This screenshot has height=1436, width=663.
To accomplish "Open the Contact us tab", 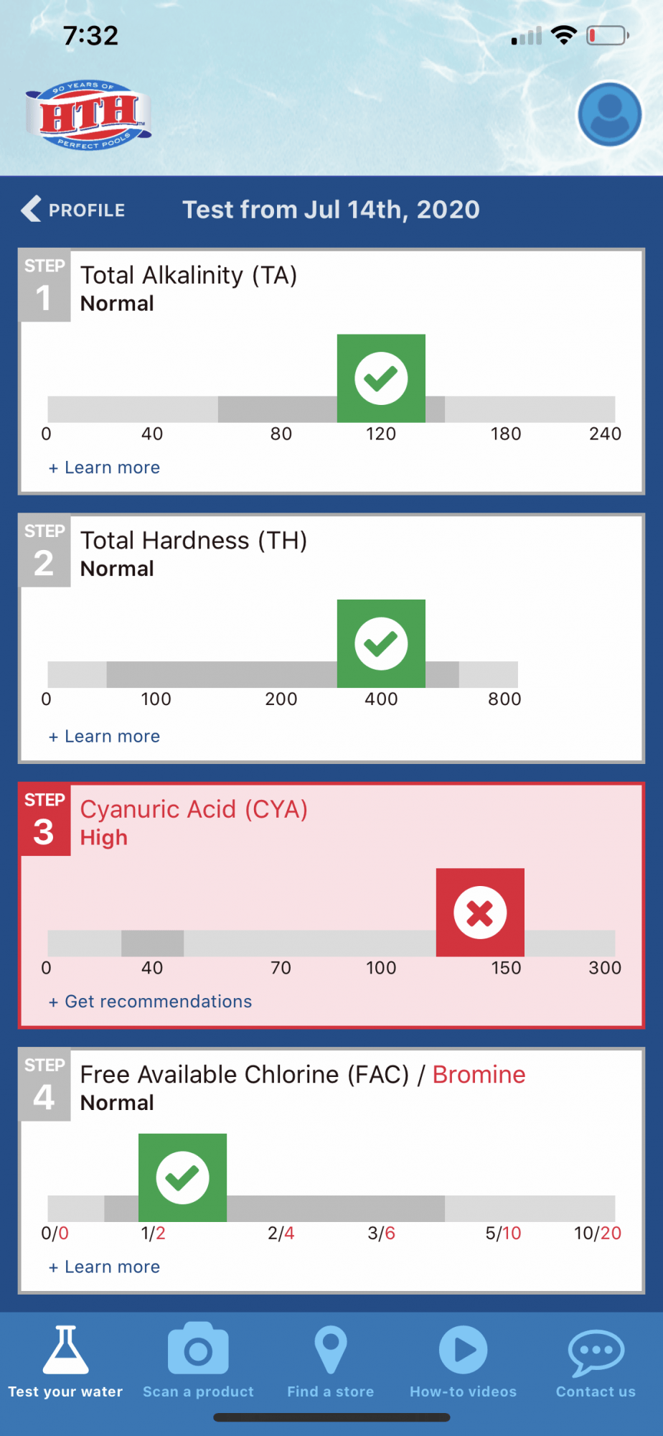I will (596, 1361).
